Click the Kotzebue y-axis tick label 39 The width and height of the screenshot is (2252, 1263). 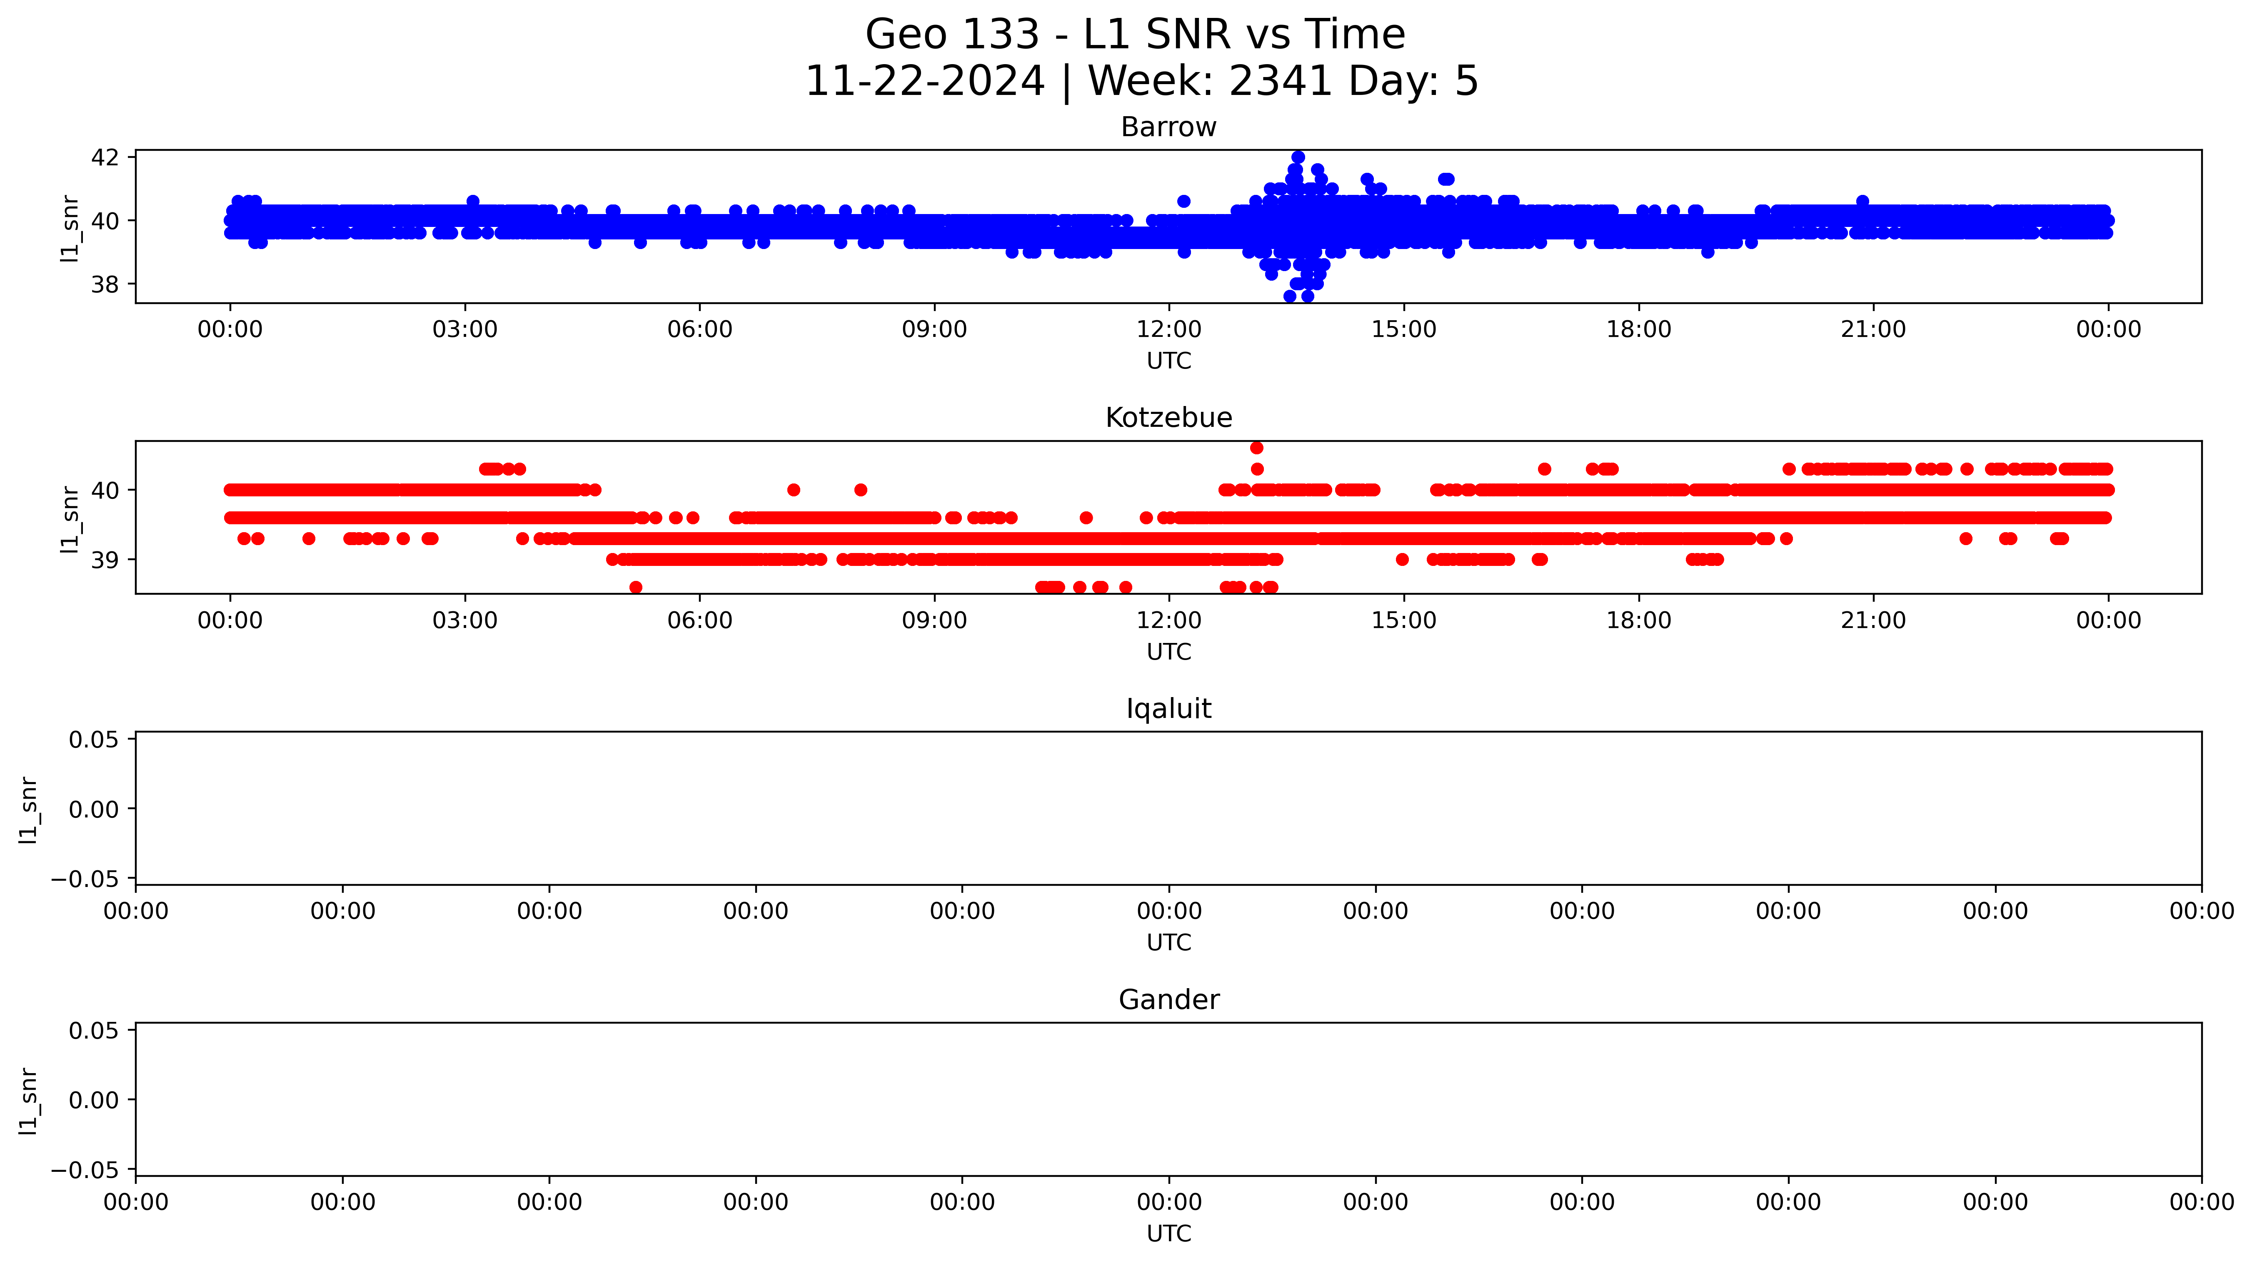(x=105, y=559)
